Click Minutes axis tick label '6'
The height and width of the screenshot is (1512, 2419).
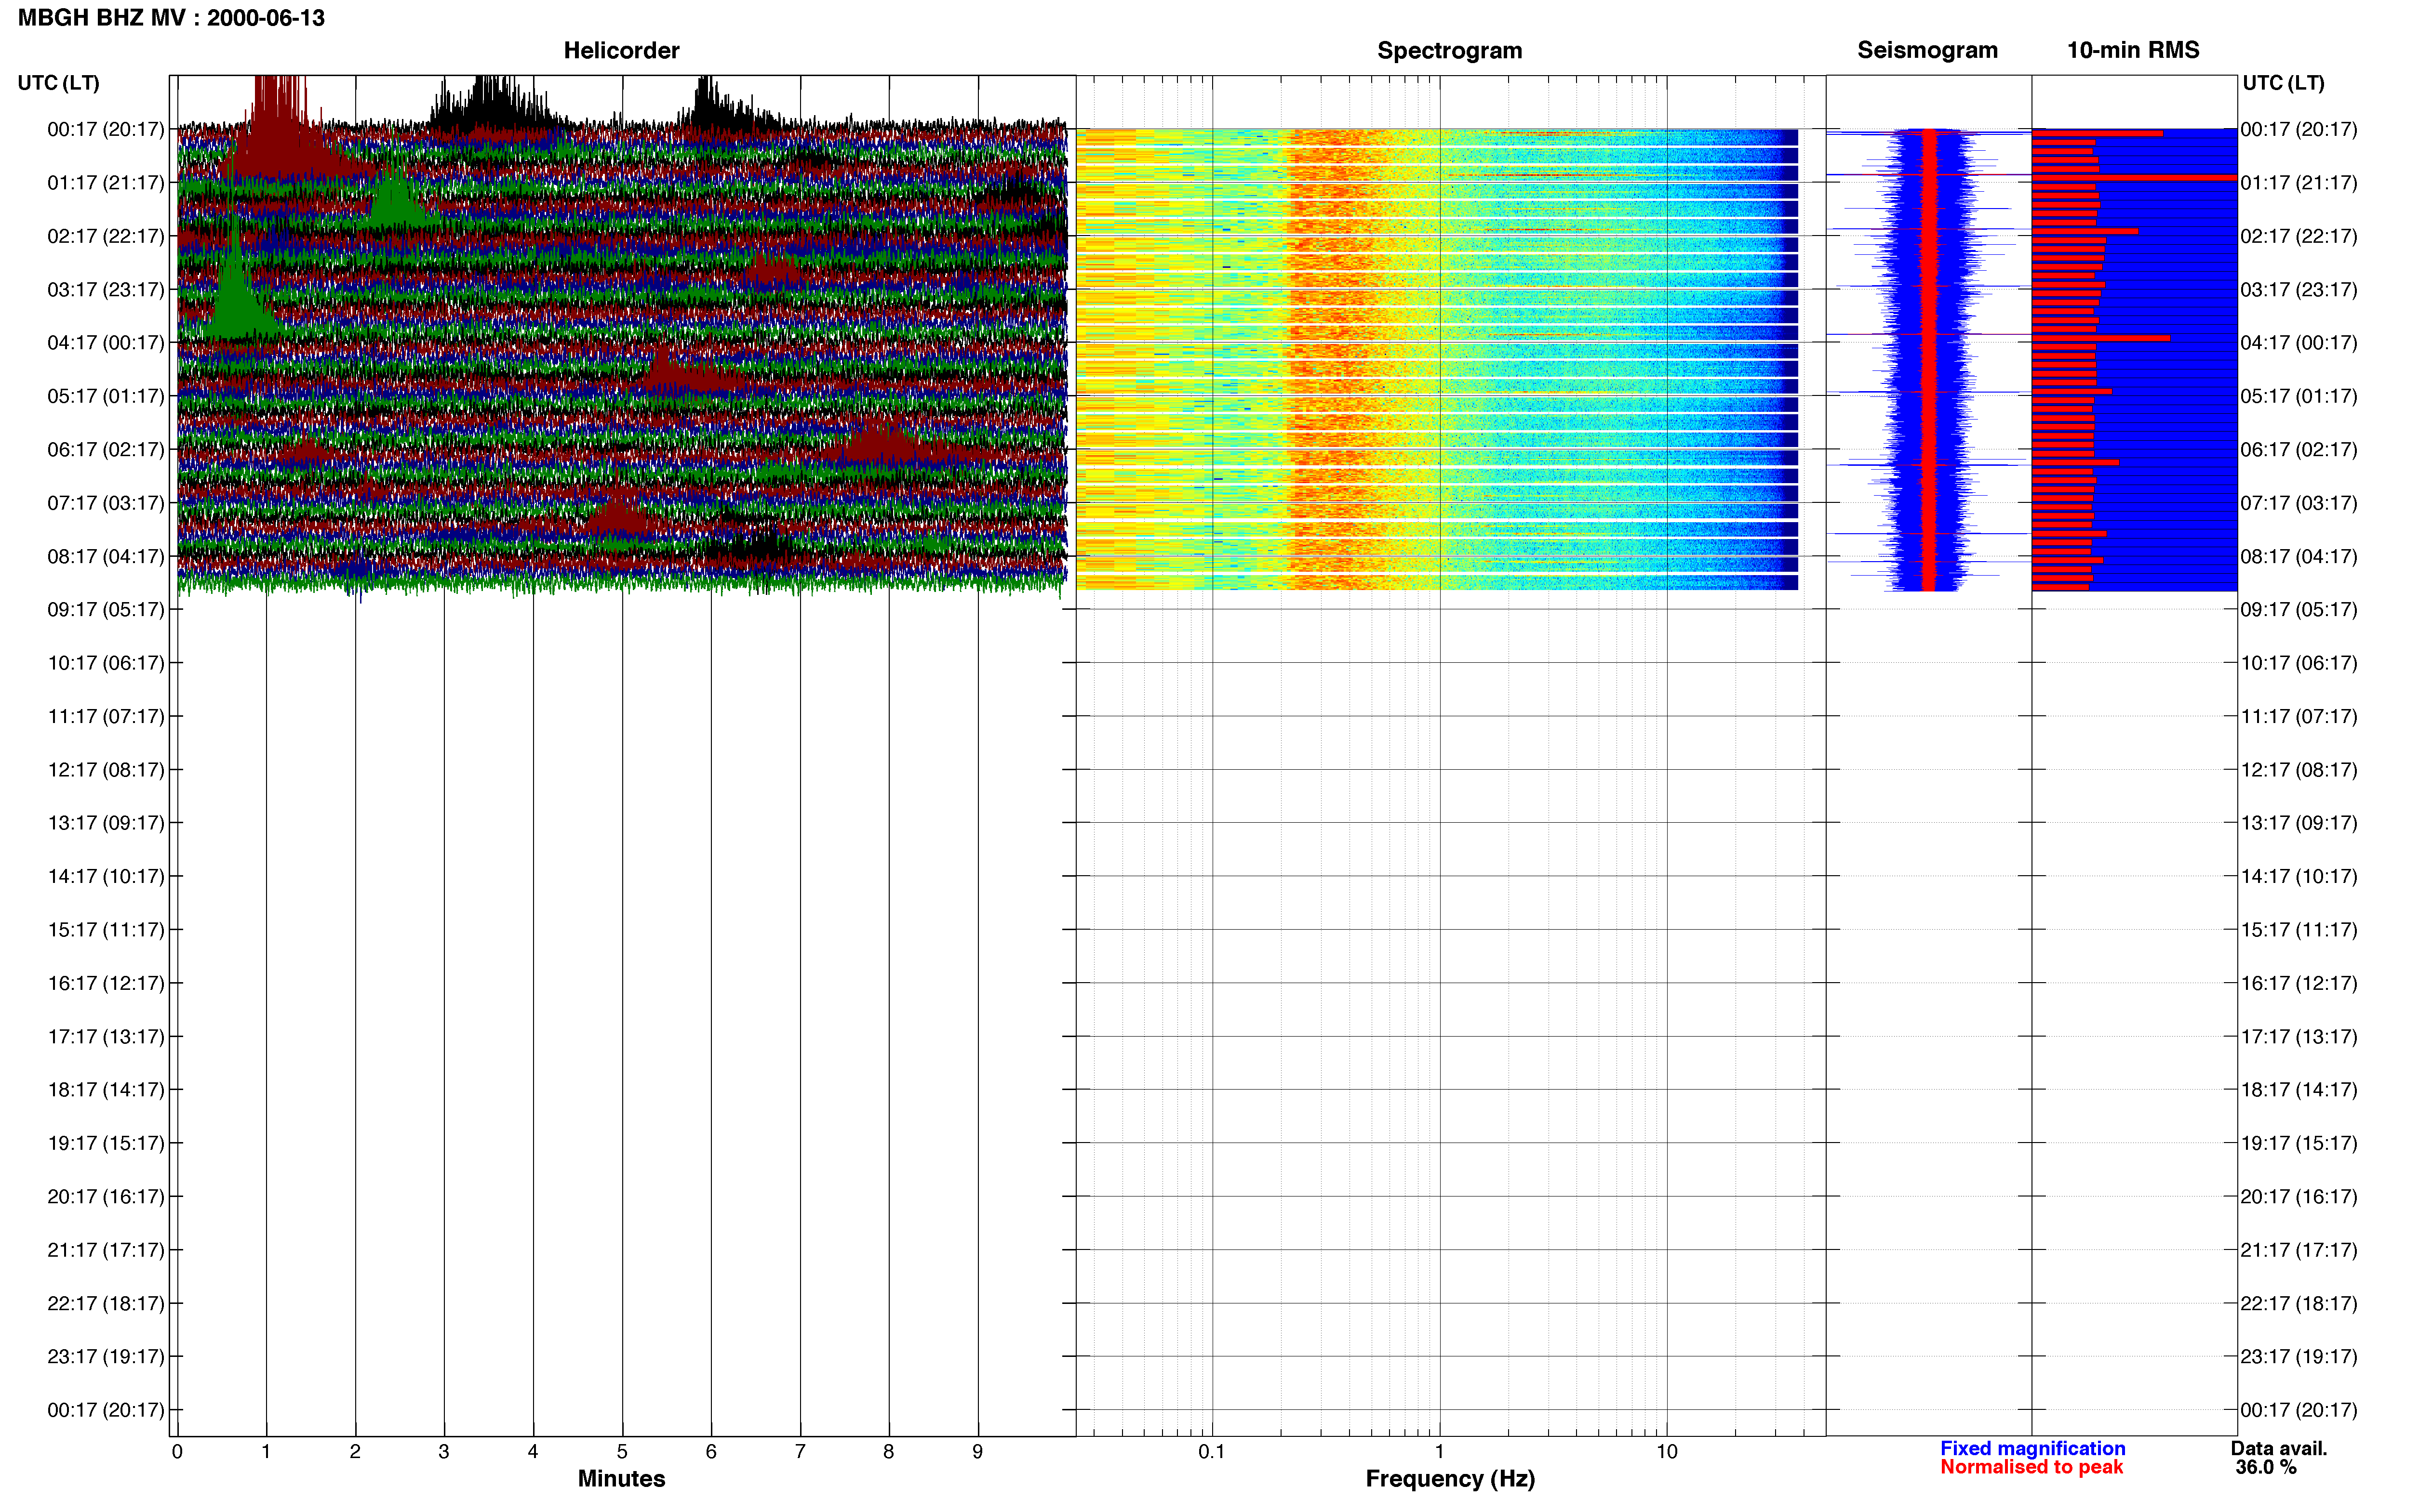coord(711,1452)
